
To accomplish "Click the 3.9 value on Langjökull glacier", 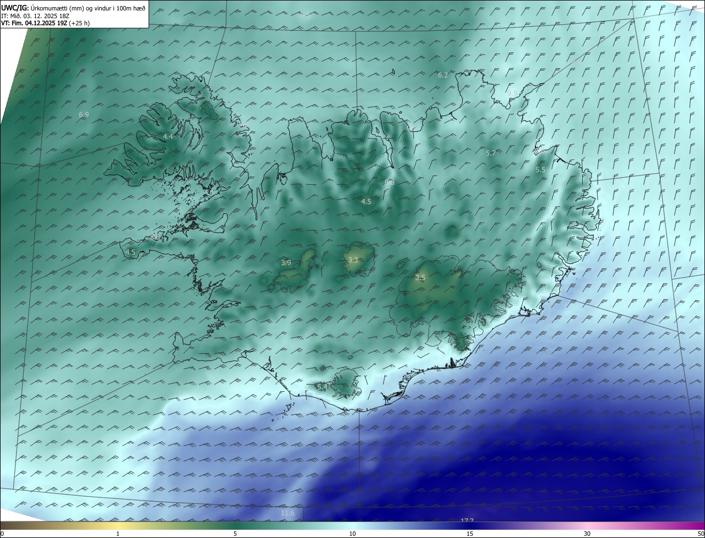I will [286, 263].
